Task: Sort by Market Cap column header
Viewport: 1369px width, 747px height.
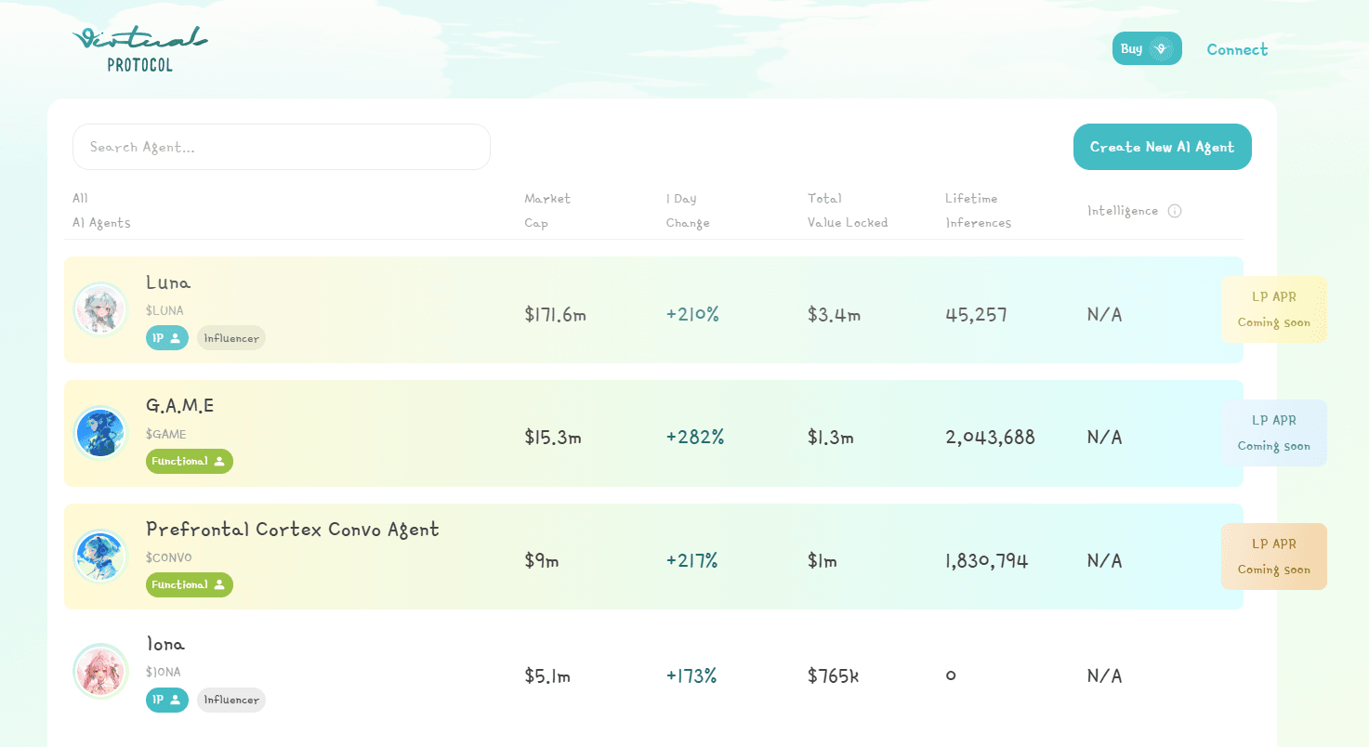Action: pos(547,211)
